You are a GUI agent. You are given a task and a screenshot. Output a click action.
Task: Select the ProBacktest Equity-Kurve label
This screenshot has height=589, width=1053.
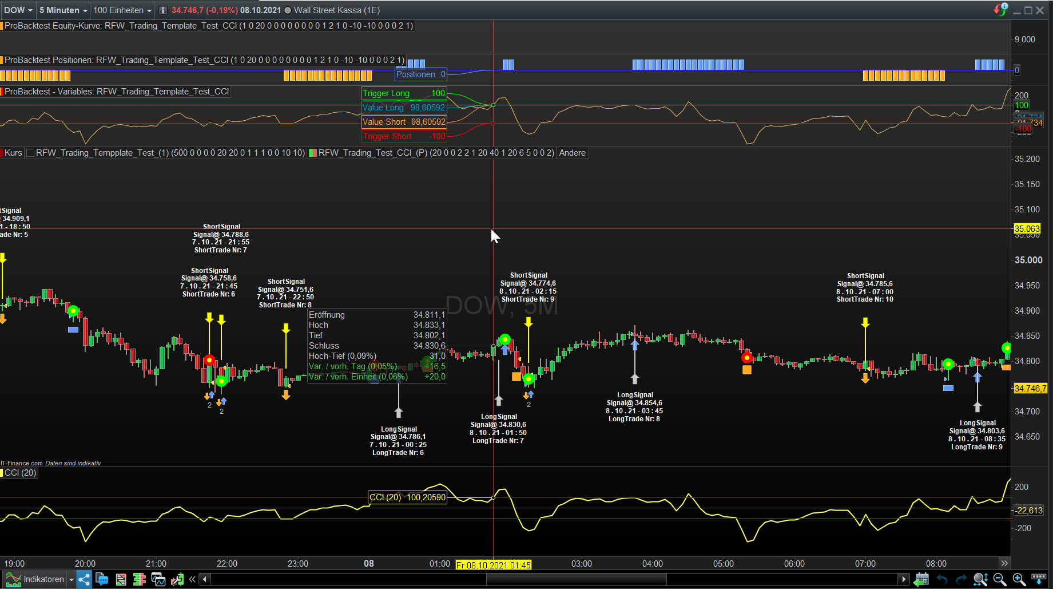coord(209,26)
